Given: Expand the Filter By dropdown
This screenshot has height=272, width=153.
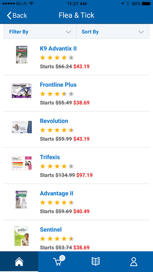Looking at the screenshot, I should tap(40, 32).
